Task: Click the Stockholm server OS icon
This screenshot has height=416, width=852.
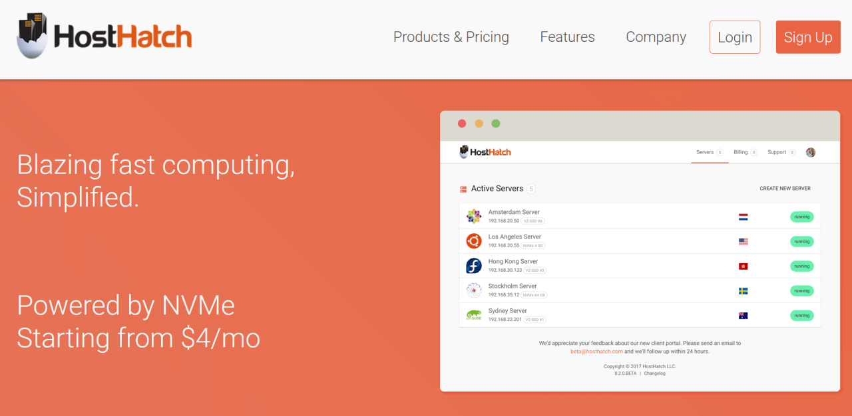Action: click(x=474, y=290)
